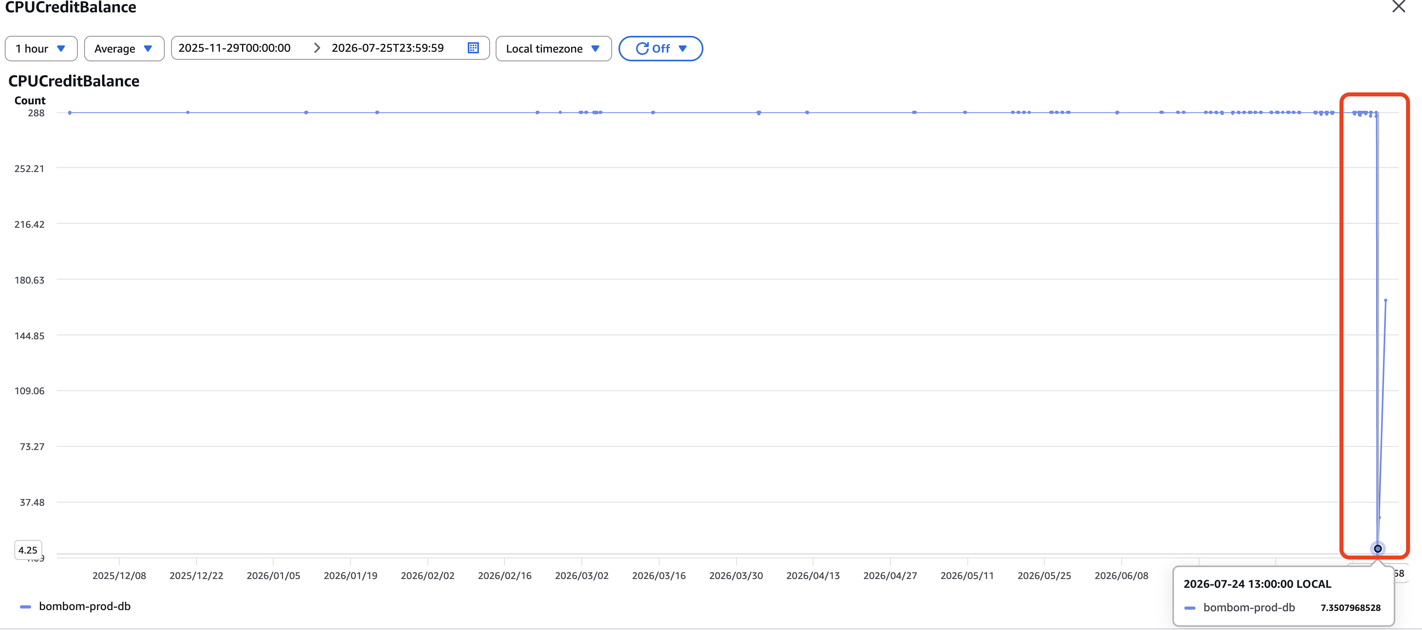1422x630 pixels.
Task: Click the 2026/04/13 x-axis date label
Action: pos(813,575)
